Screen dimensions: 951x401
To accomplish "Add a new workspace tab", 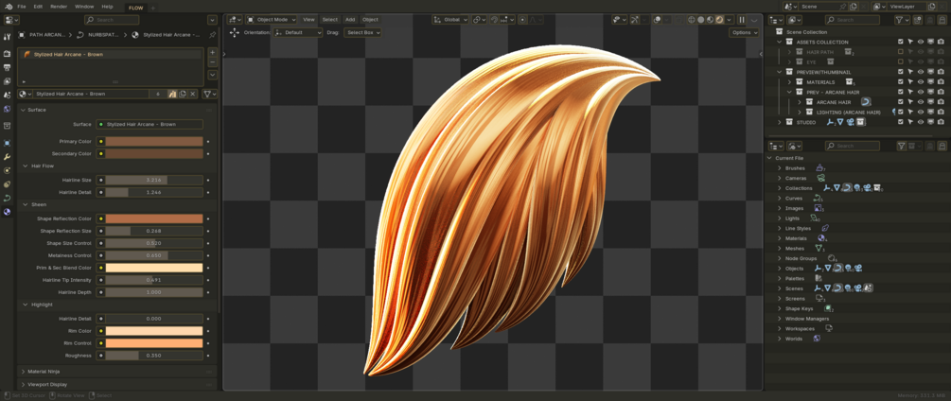I will pos(153,8).
